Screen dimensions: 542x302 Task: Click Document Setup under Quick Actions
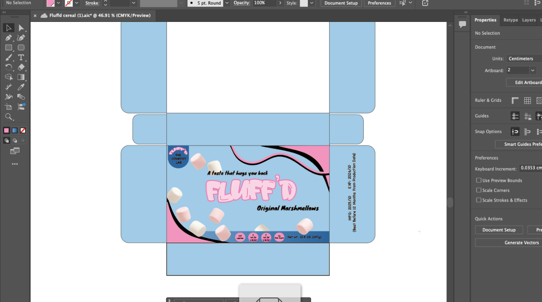point(499,230)
